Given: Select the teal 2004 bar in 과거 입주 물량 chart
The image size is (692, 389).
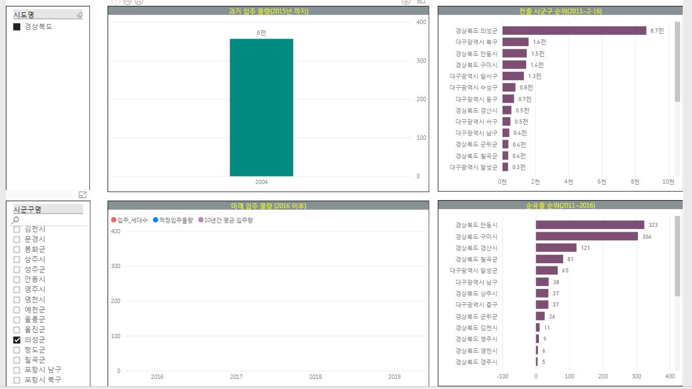Looking at the screenshot, I should 261,108.
